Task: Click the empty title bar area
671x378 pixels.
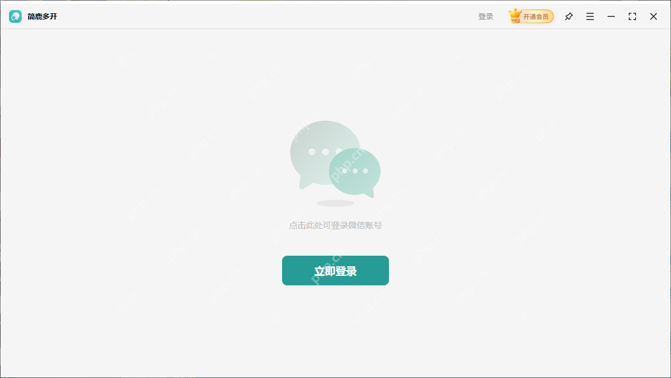Action: point(265,16)
